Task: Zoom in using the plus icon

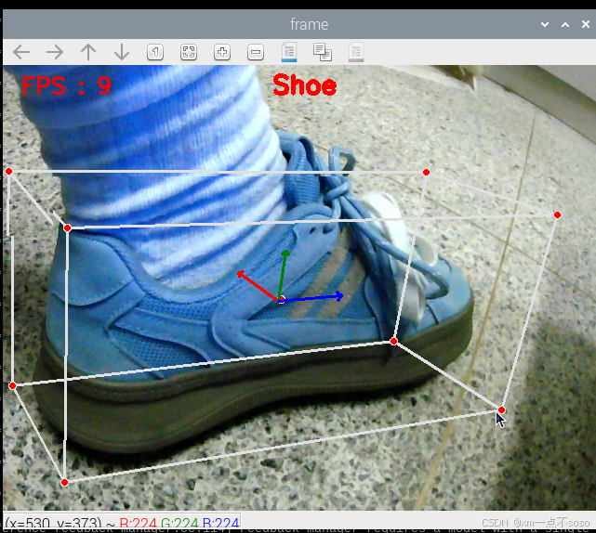Action: 222,52
